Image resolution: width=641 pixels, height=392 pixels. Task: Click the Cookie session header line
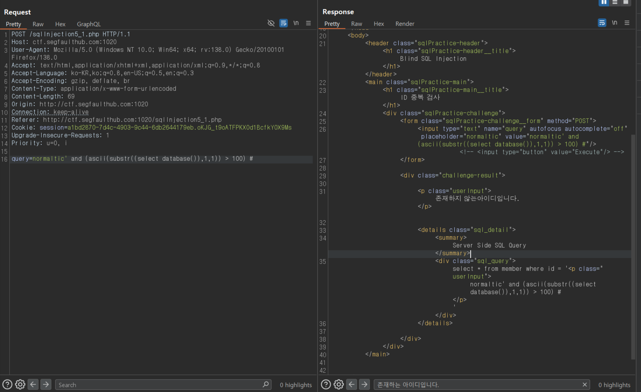click(152, 128)
